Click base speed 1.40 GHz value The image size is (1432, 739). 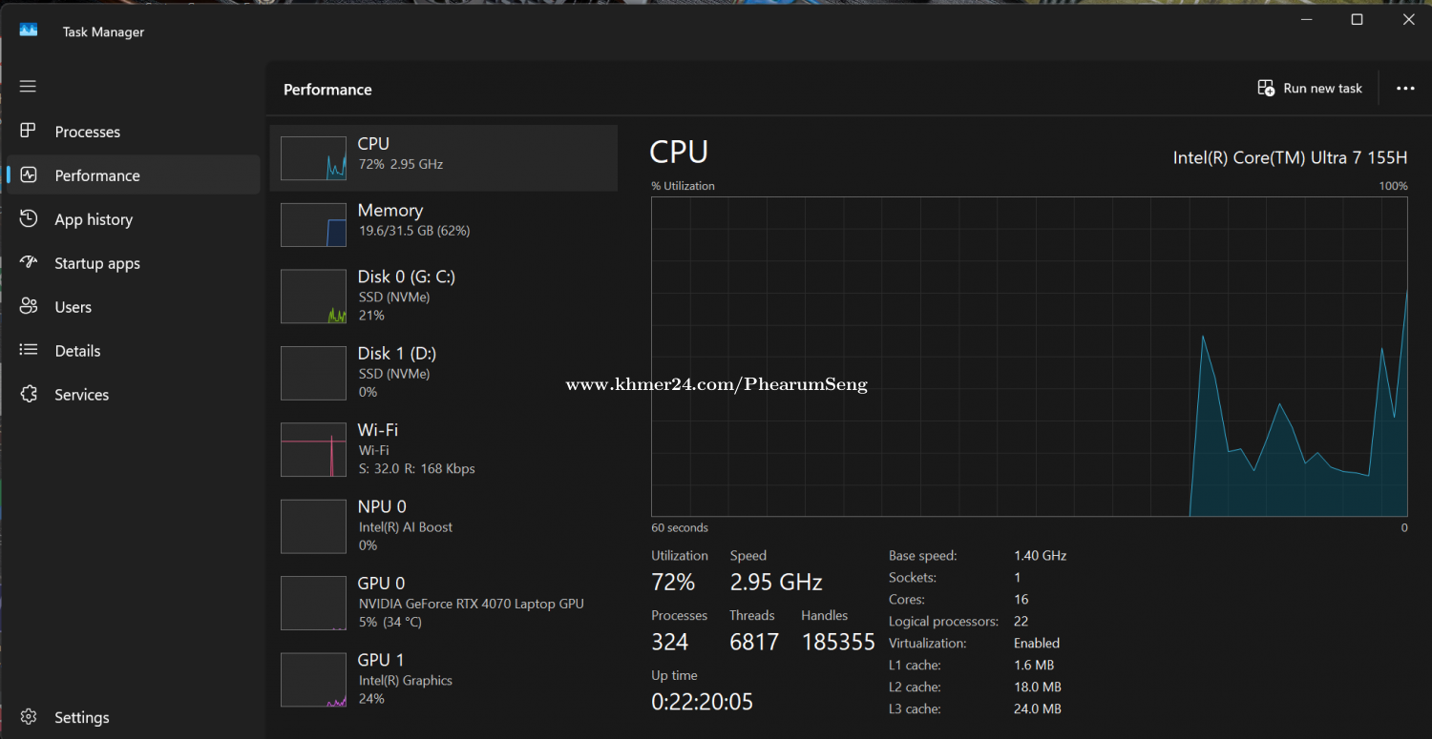tap(1041, 555)
